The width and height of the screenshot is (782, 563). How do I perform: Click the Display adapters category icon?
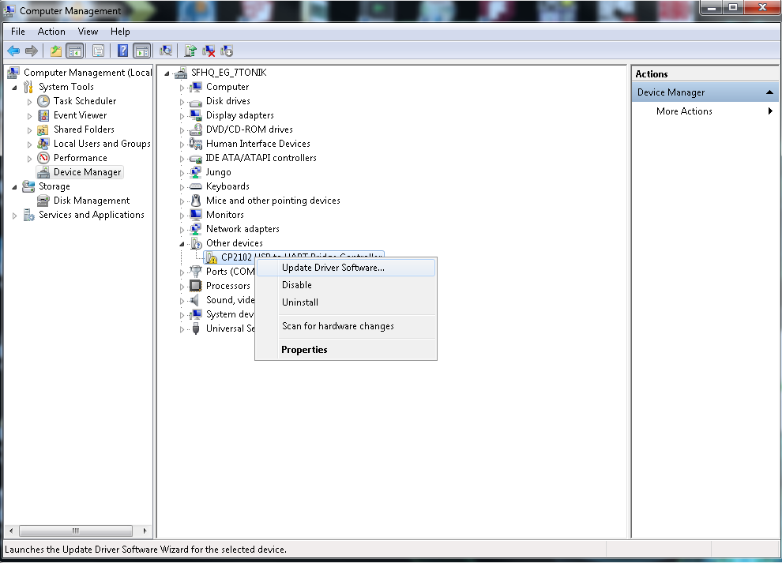196,116
